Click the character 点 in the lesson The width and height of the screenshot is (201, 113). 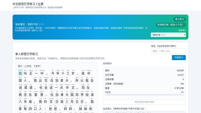[61, 87]
